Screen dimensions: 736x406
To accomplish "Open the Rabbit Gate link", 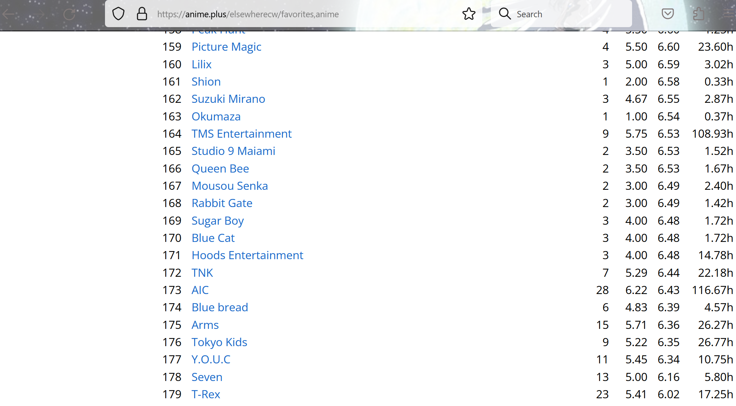I will [x=222, y=203].
